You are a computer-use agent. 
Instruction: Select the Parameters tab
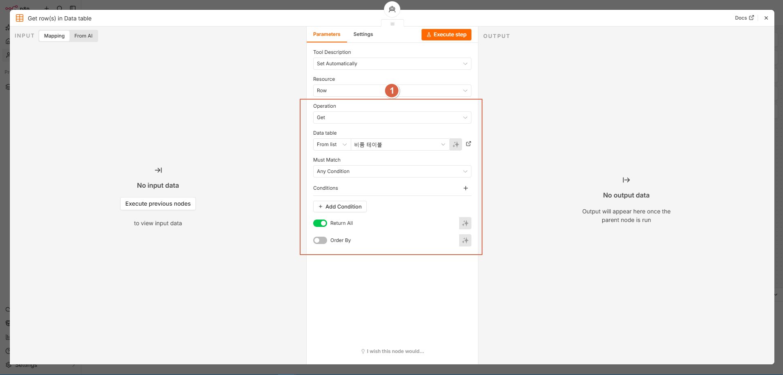pos(327,34)
